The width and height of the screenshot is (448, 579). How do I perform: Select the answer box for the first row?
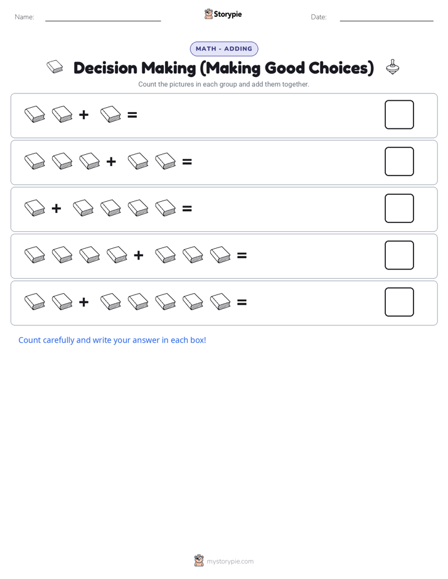pyautogui.click(x=399, y=115)
